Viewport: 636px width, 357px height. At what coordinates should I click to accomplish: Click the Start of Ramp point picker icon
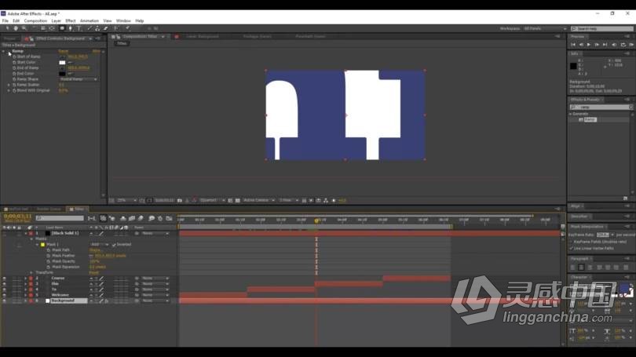coord(62,56)
